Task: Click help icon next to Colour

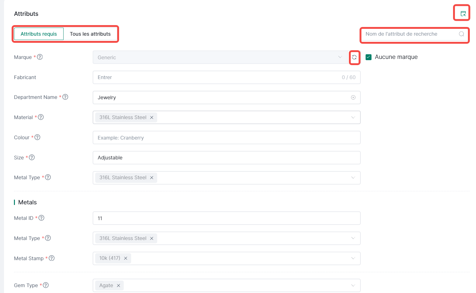Action: pos(37,137)
